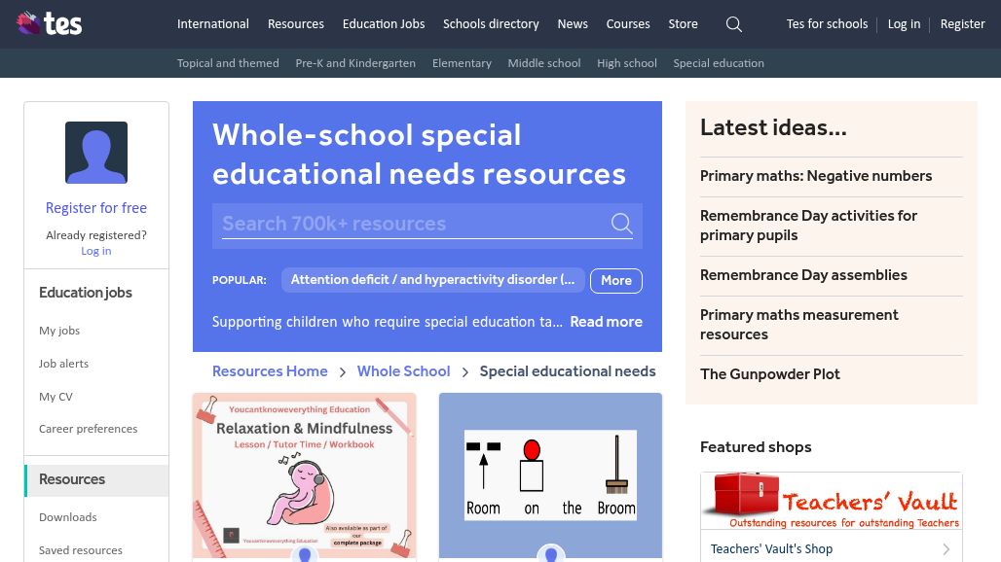Click the profile avatar placeholder in the sidebar

click(95, 153)
